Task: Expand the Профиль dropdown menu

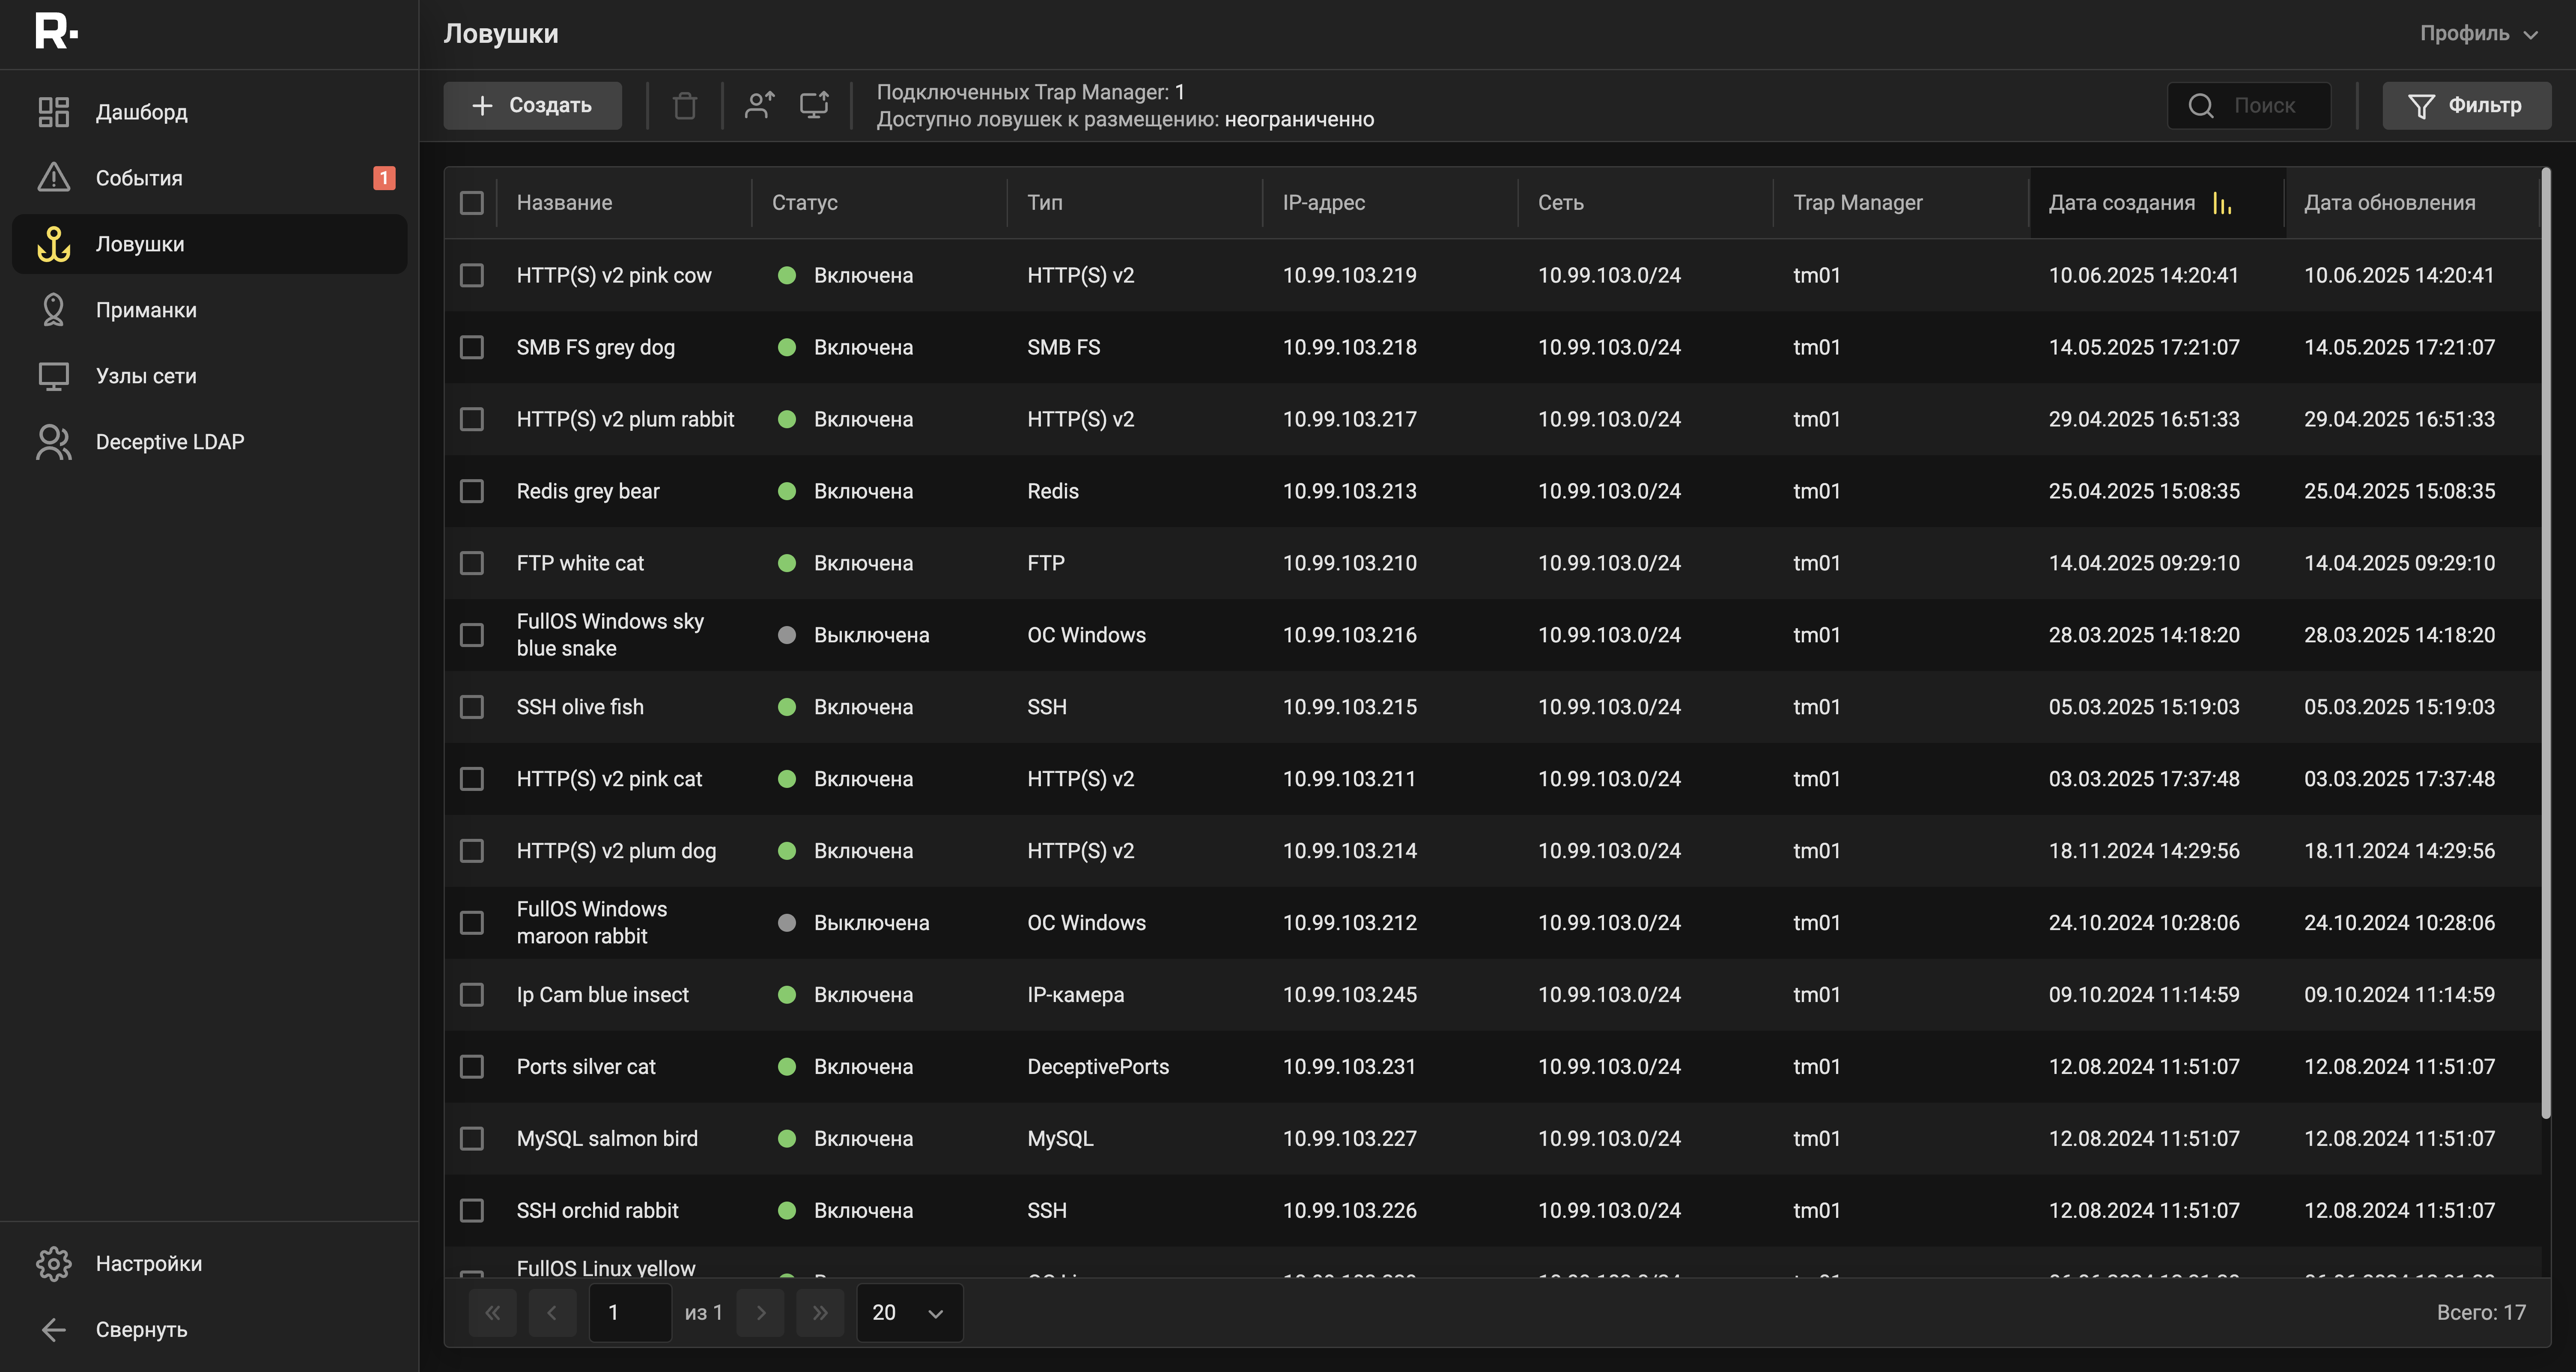Action: coord(2478,34)
